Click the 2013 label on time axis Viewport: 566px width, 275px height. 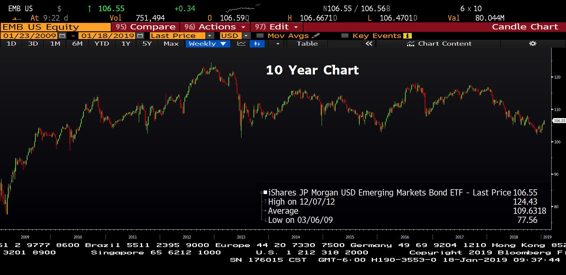(x=241, y=237)
